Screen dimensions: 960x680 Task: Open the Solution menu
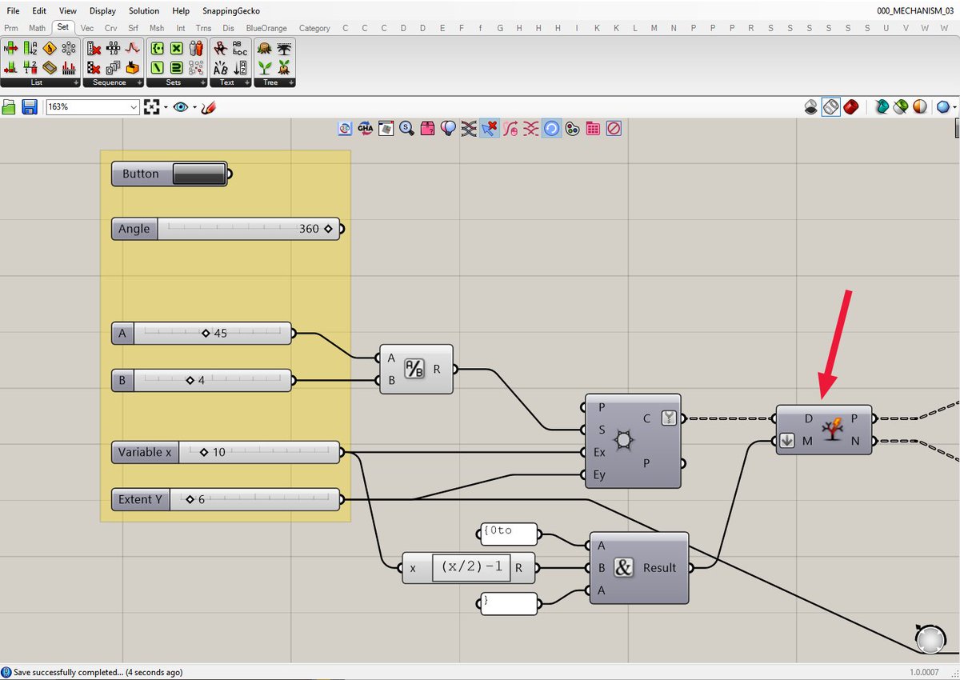pyautogui.click(x=144, y=11)
